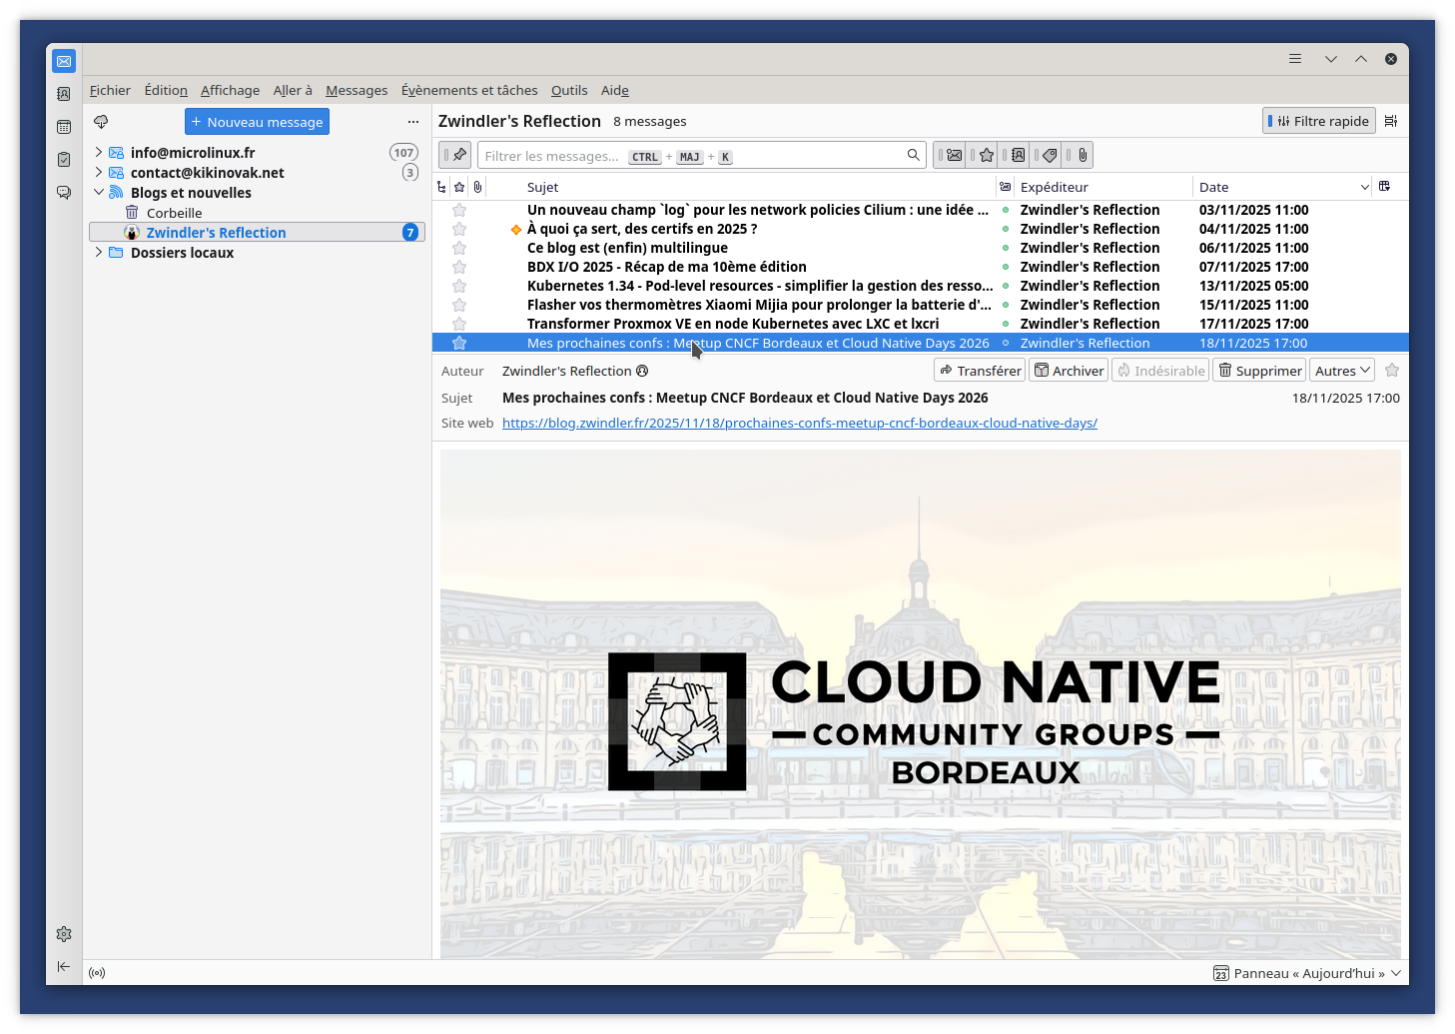Expand the info@microlinux.fr account
The height and width of the screenshot is (1034, 1455).
click(x=99, y=153)
